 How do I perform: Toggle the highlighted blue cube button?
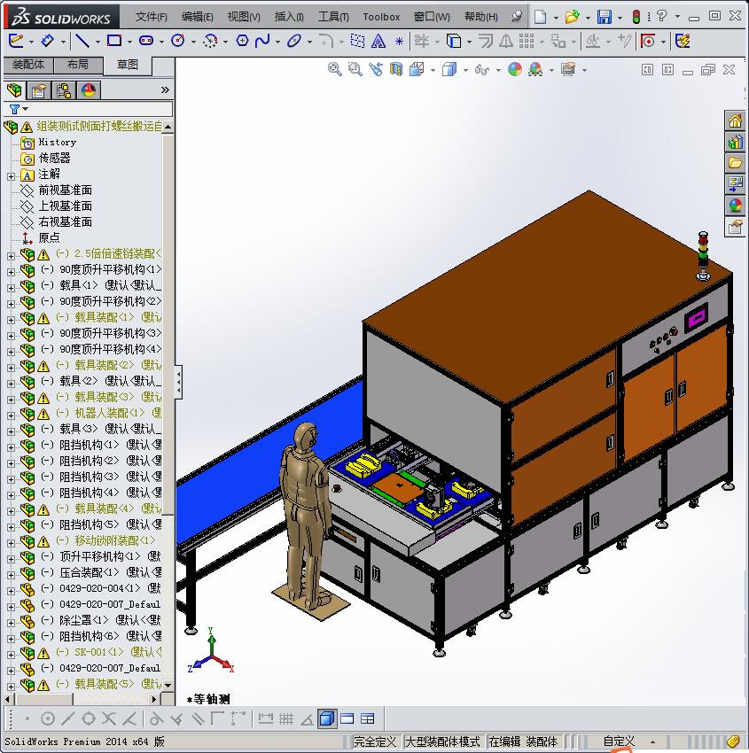(327, 718)
